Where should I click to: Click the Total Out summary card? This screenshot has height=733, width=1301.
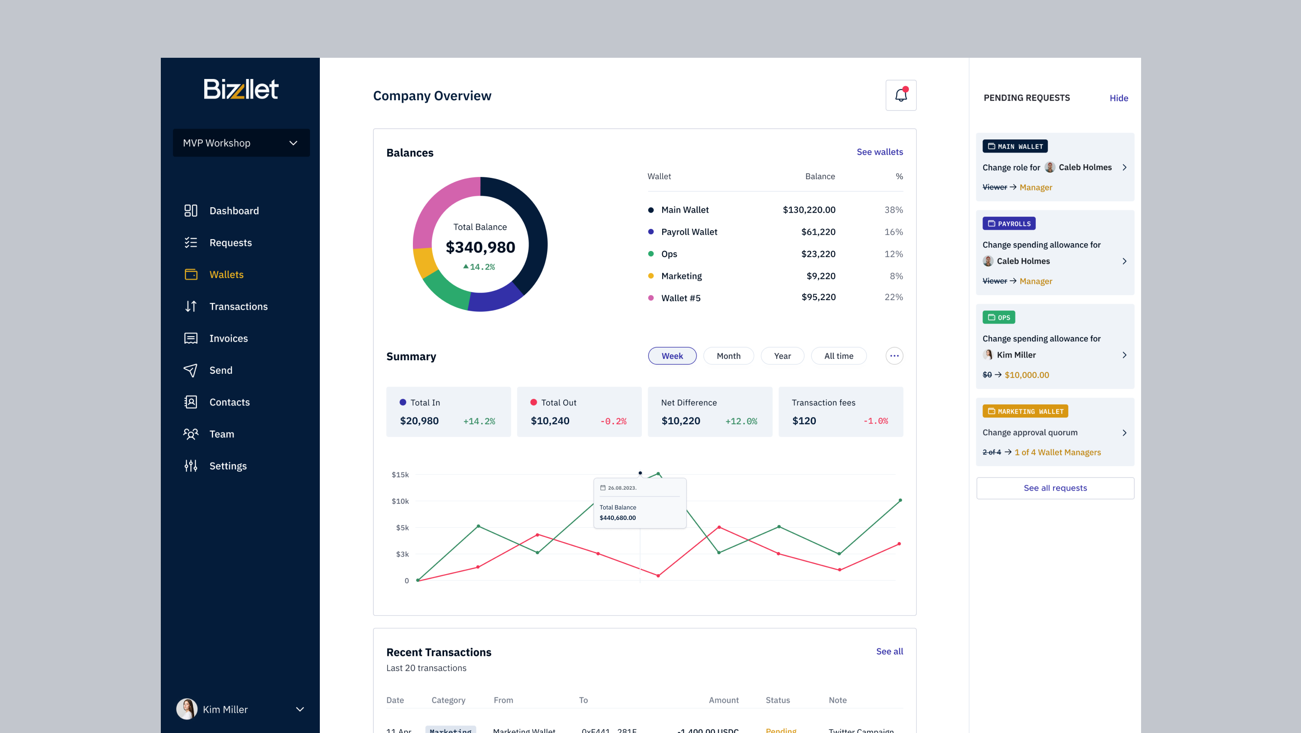pyautogui.click(x=579, y=411)
